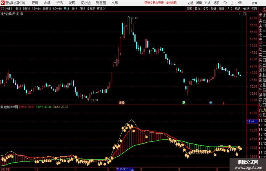Click the 30.00 low price label

point(94,100)
